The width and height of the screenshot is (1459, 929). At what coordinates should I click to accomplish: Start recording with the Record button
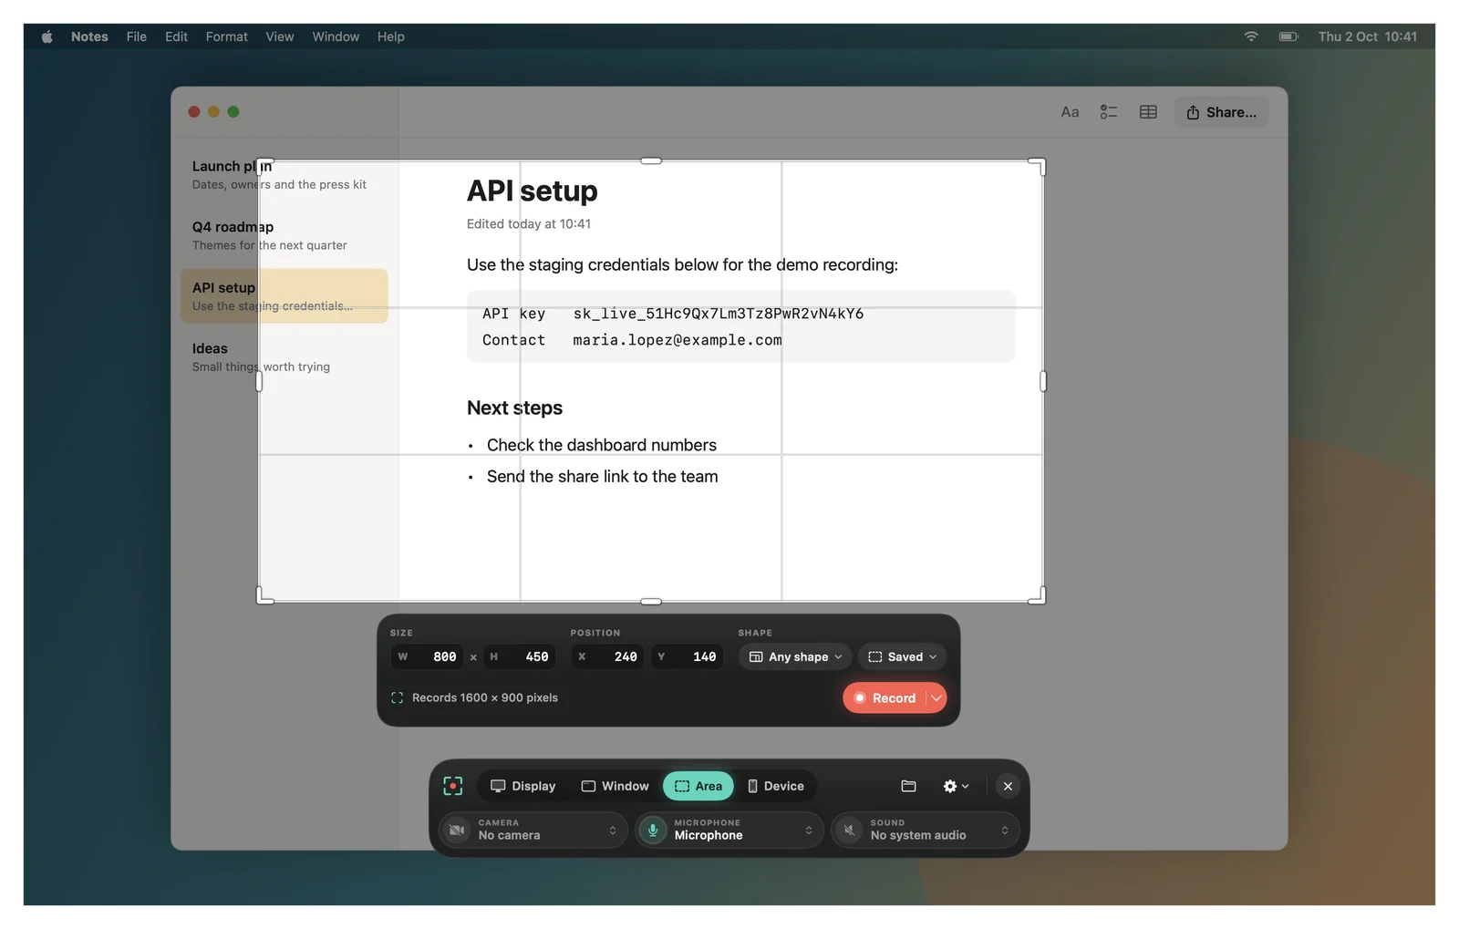885,697
